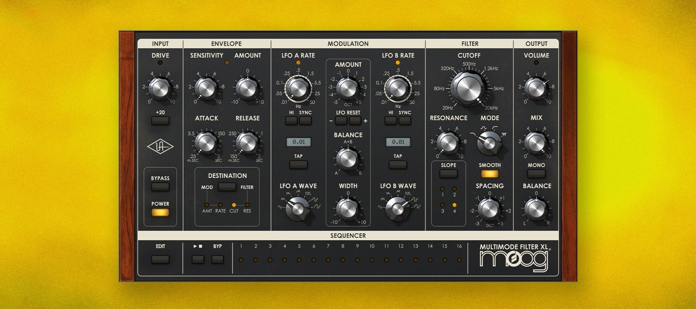
Task: Click the Cutoff filter knob
Action: click(468, 89)
